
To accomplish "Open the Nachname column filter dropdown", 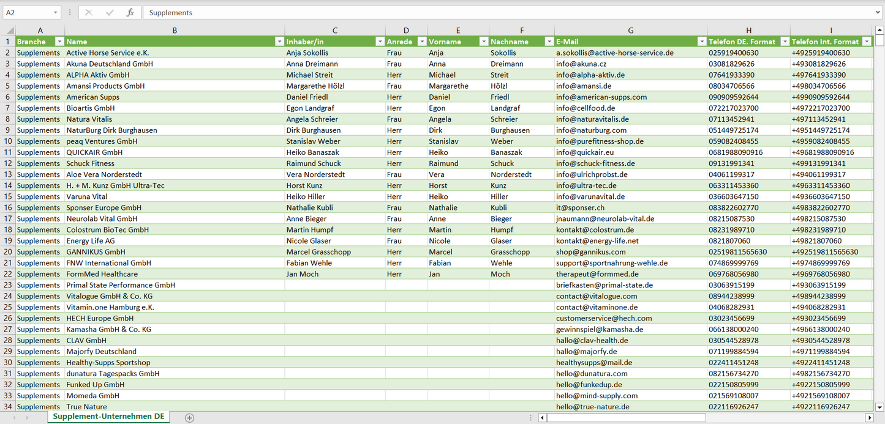I will click(549, 42).
